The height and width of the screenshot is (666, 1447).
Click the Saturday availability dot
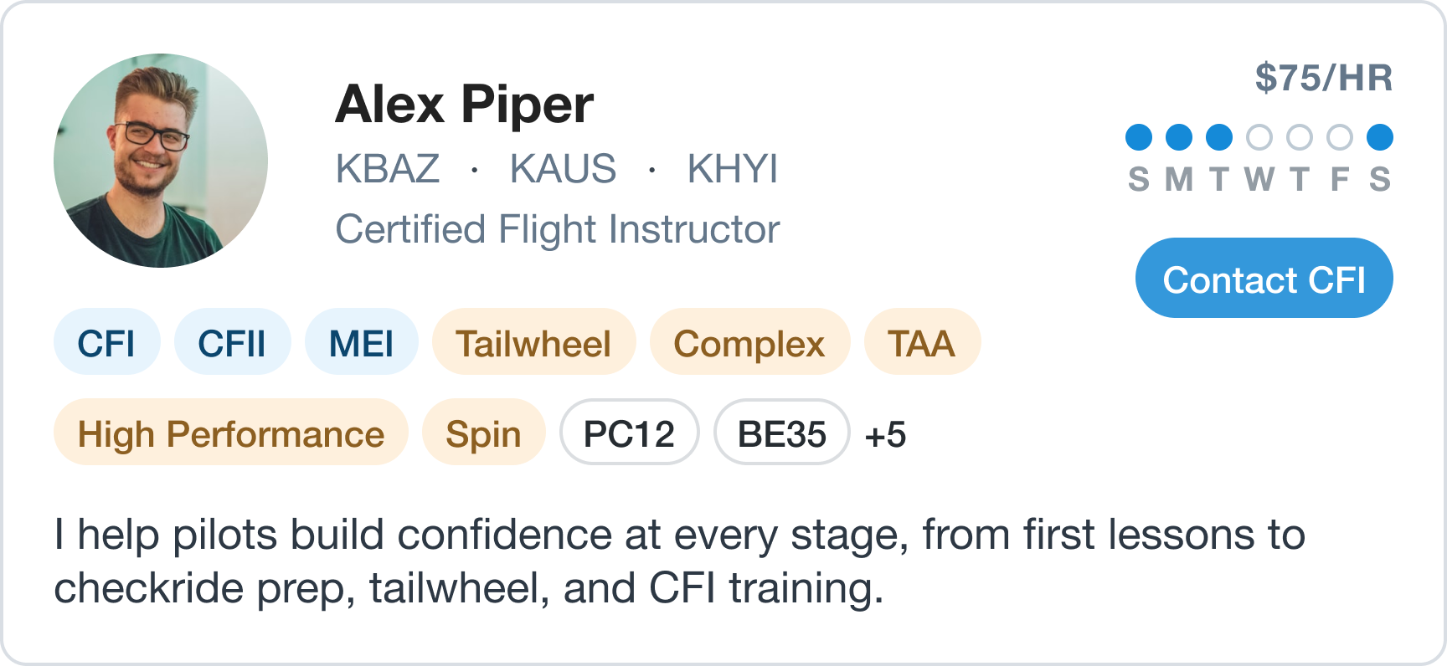(1380, 137)
